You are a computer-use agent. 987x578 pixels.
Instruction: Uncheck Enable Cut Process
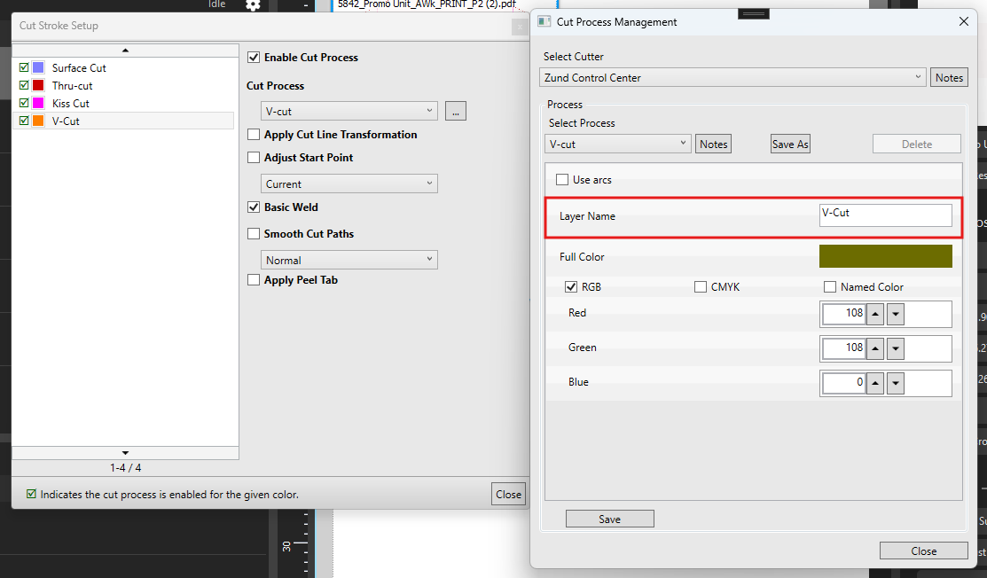[254, 58]
